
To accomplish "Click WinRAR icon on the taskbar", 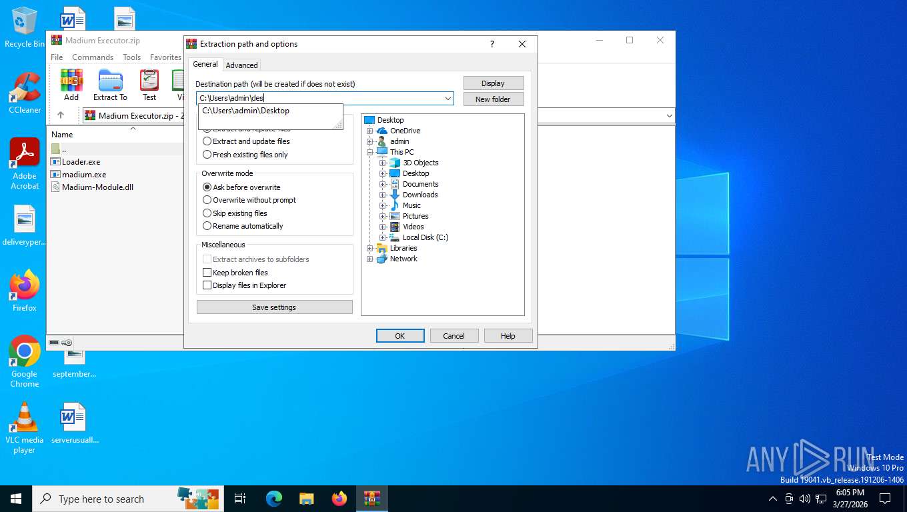I will pyautogui.click(x=372, y=499).
